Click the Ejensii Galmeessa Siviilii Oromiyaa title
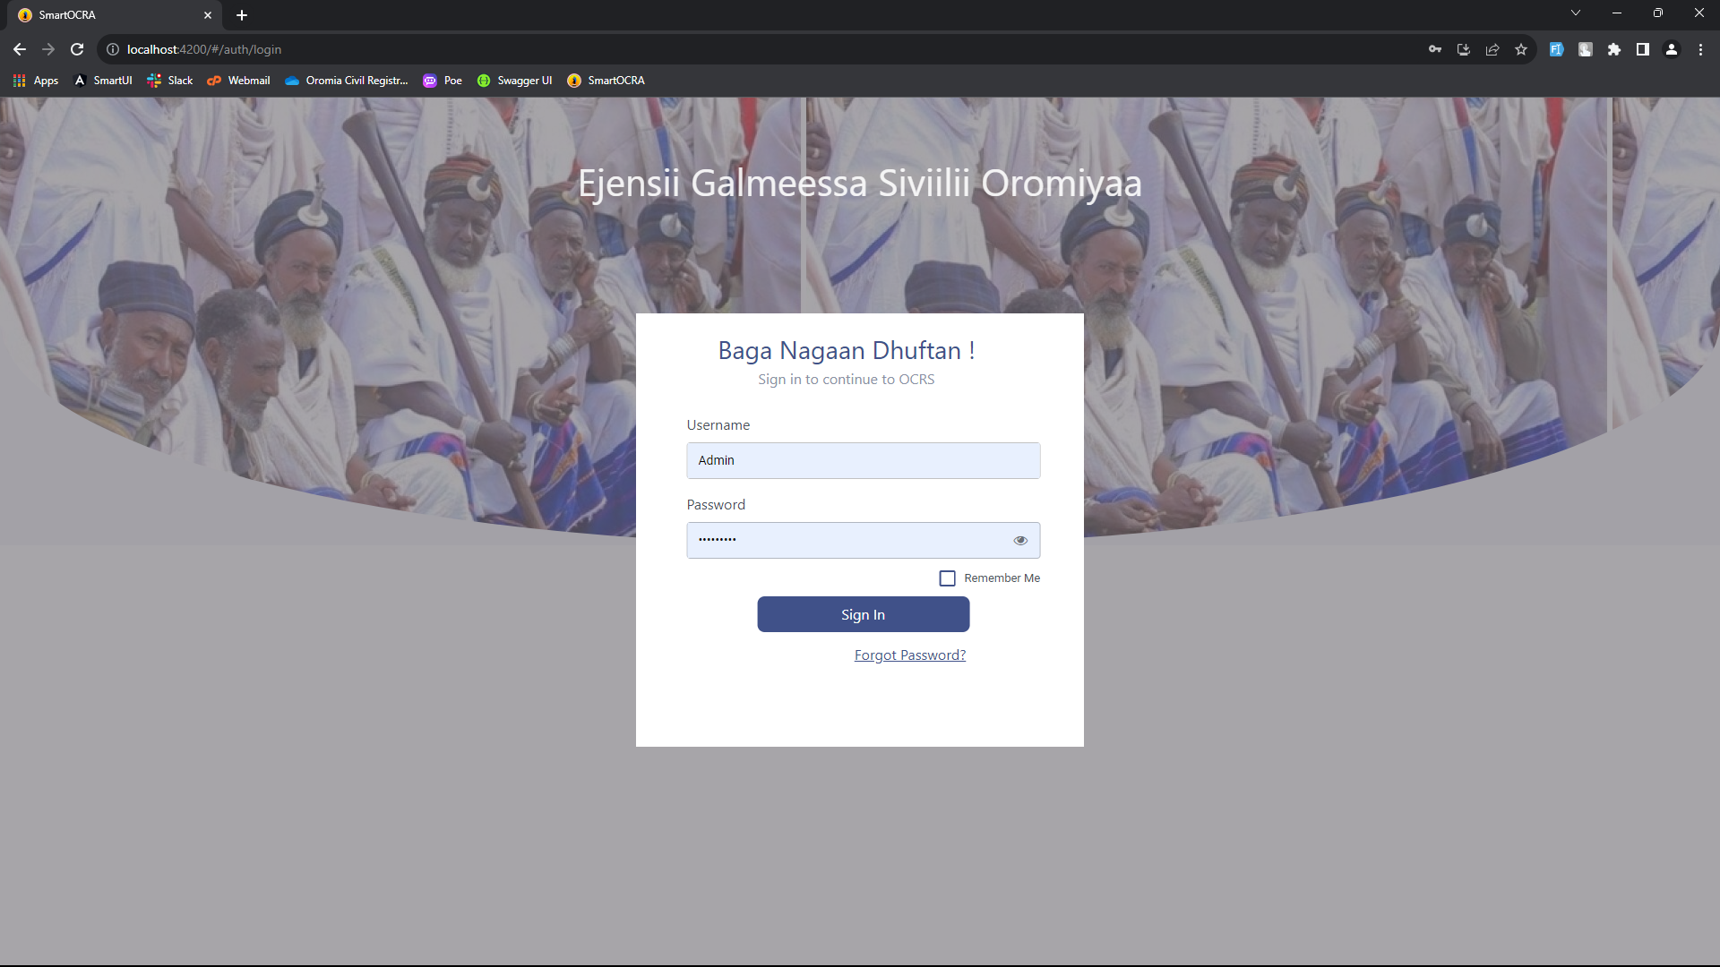The height and width of the screenshot is (967, 1720). 860,184
